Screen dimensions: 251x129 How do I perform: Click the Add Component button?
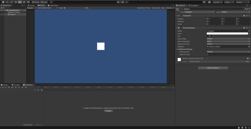pyautogui.click(x=213, y=68)
